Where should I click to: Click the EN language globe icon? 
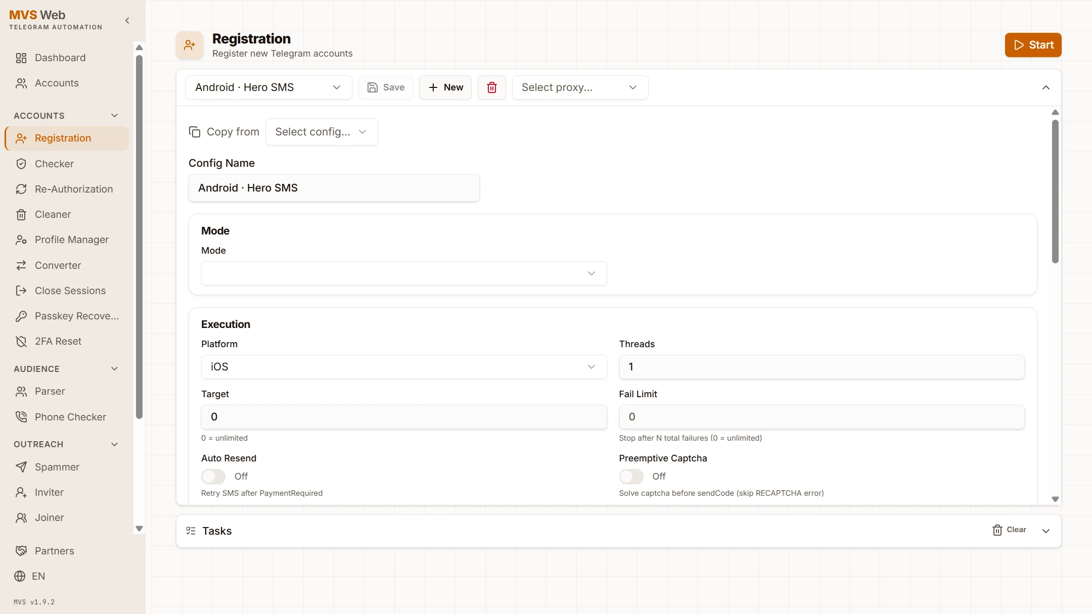(x=20, y=576)
